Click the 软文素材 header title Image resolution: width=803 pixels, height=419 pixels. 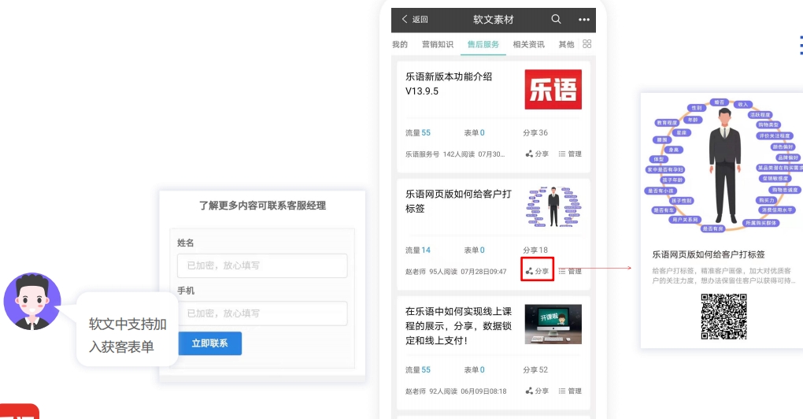493,20
